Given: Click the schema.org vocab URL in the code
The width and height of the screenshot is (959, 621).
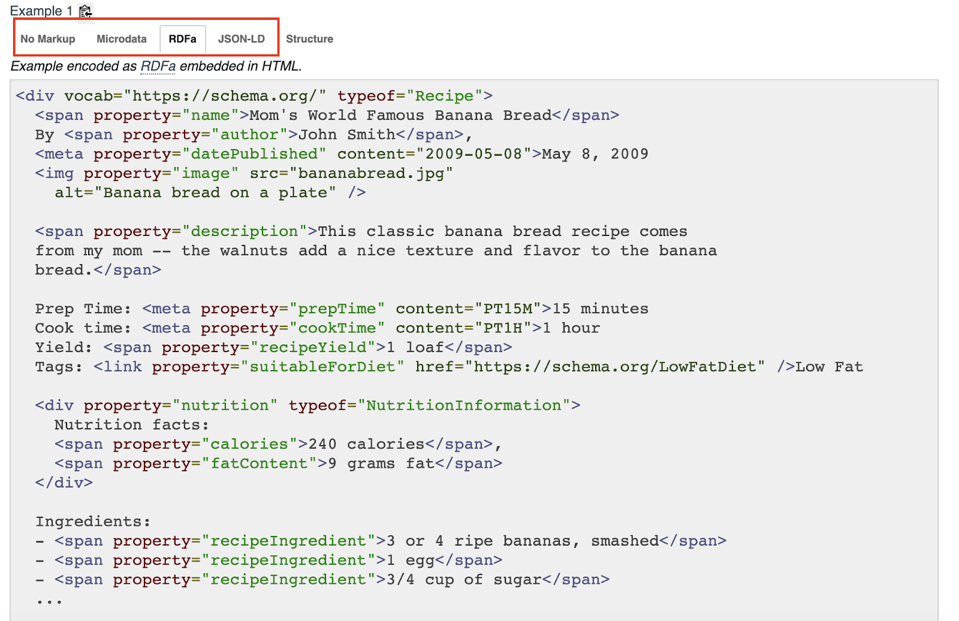Looking at the screenshot, I should 224,95.
